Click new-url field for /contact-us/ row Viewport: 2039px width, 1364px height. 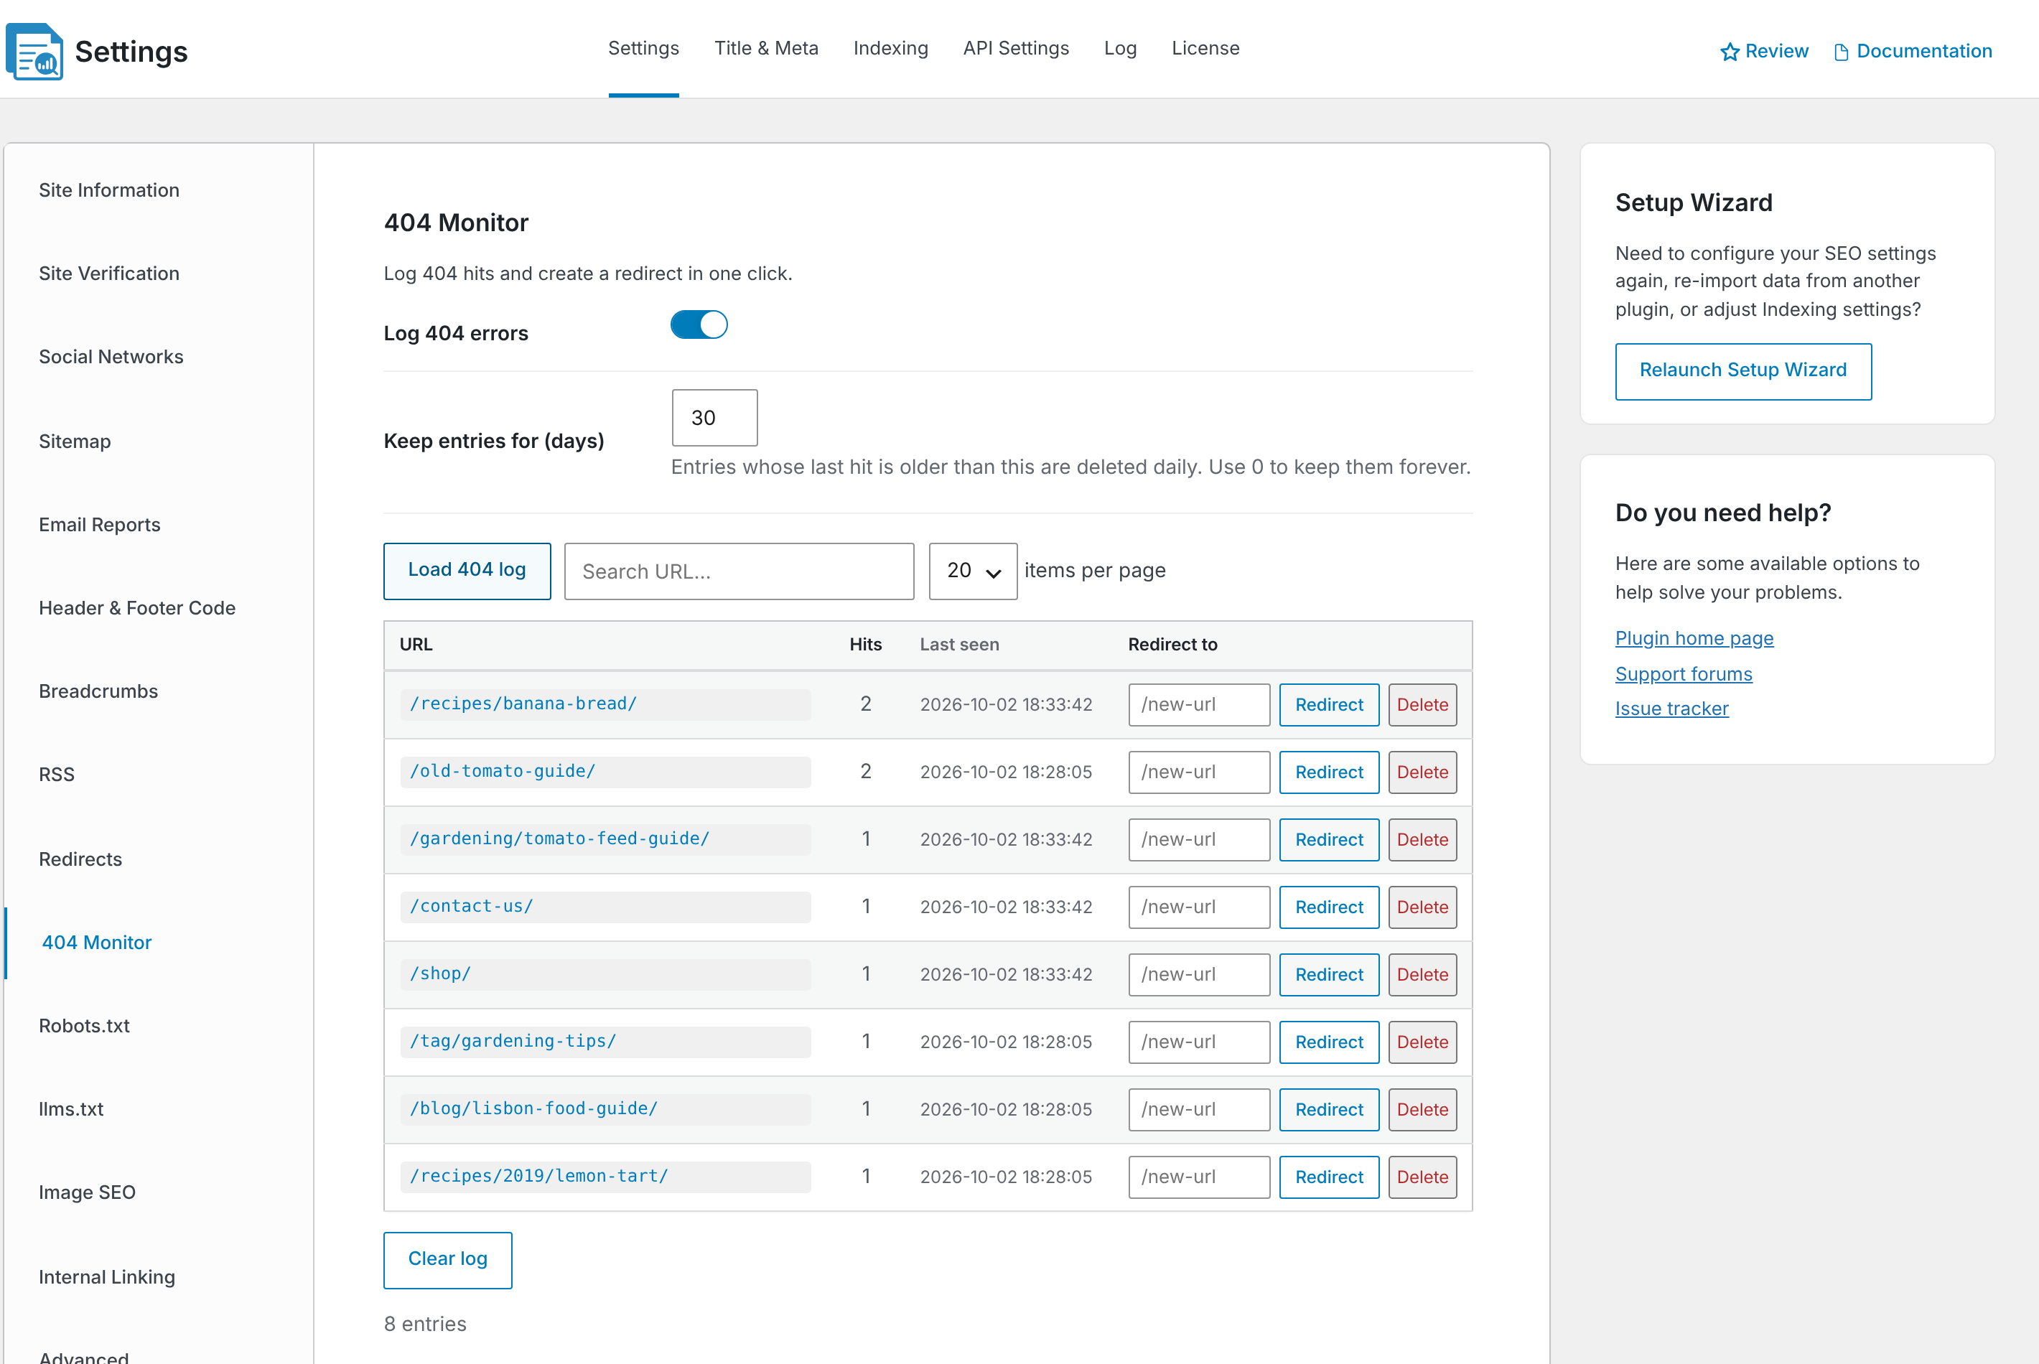(1199, 907)
